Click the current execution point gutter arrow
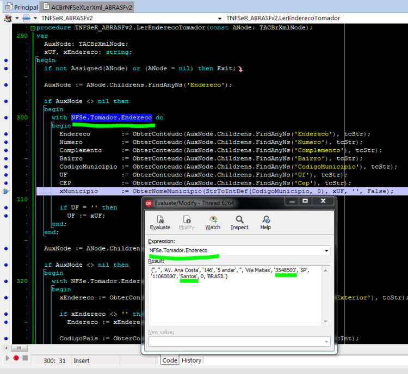Viewport: 408px width, 374px height. coord(6,192)
